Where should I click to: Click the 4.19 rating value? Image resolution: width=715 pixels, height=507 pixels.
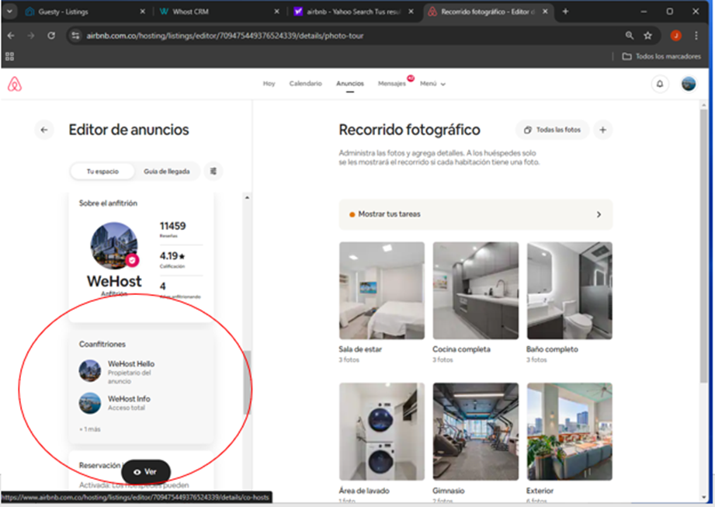[x=172, y=255]
